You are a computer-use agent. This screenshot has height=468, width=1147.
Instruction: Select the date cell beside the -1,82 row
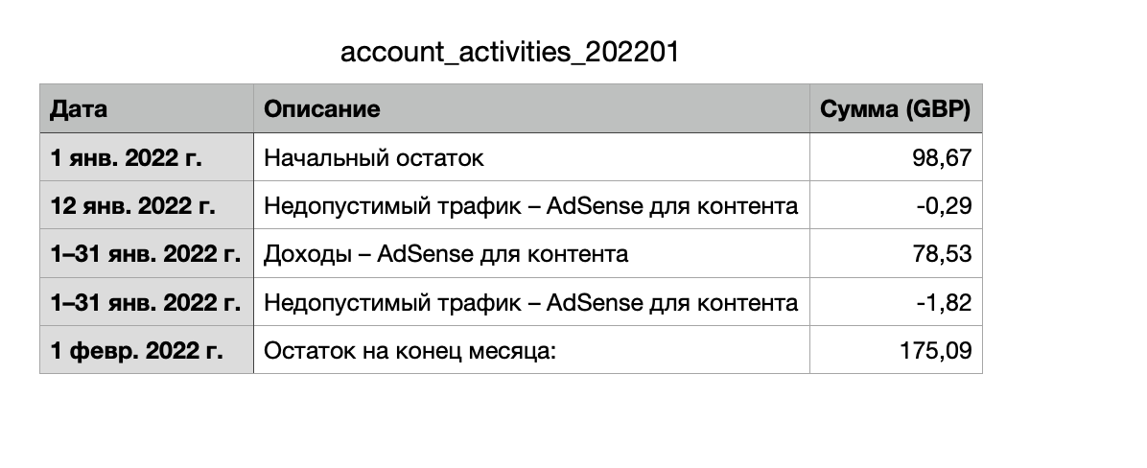(x=146, y=303)
